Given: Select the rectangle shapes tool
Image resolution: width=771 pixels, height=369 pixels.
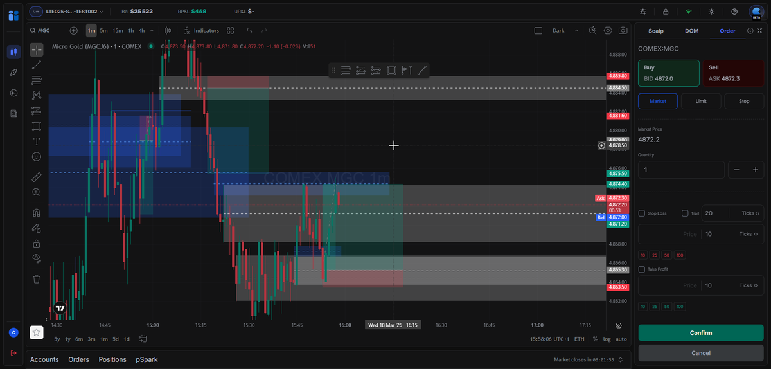Looking at the screenshot, I should pyautogui.click(x=37, y=126).
